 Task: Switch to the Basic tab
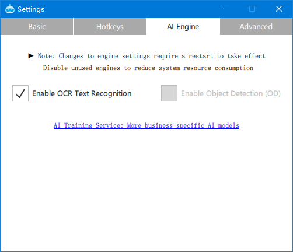(x=37, y=27)
